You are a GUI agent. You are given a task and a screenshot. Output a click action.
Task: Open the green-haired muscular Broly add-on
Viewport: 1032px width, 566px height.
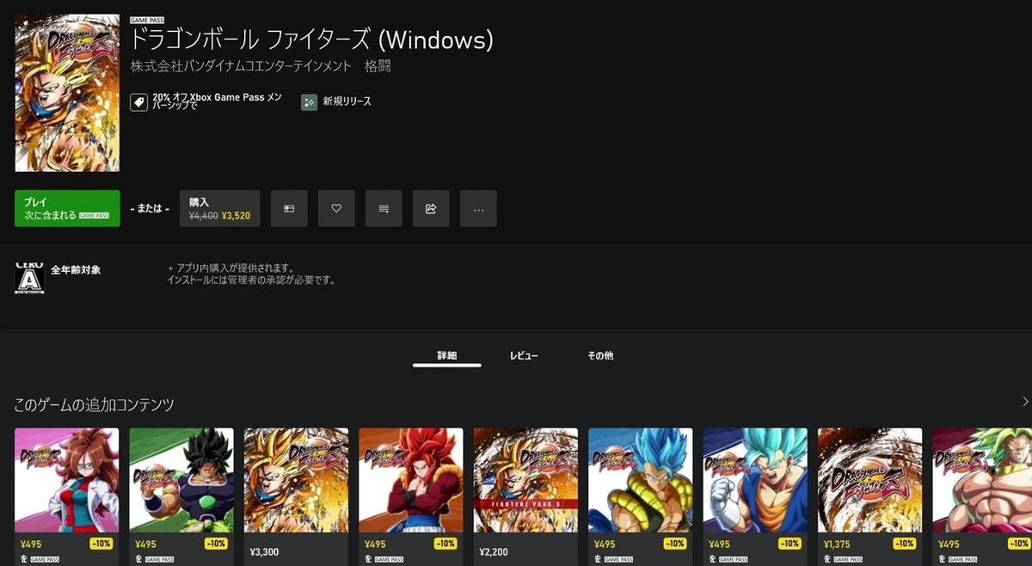pos(982,480)
